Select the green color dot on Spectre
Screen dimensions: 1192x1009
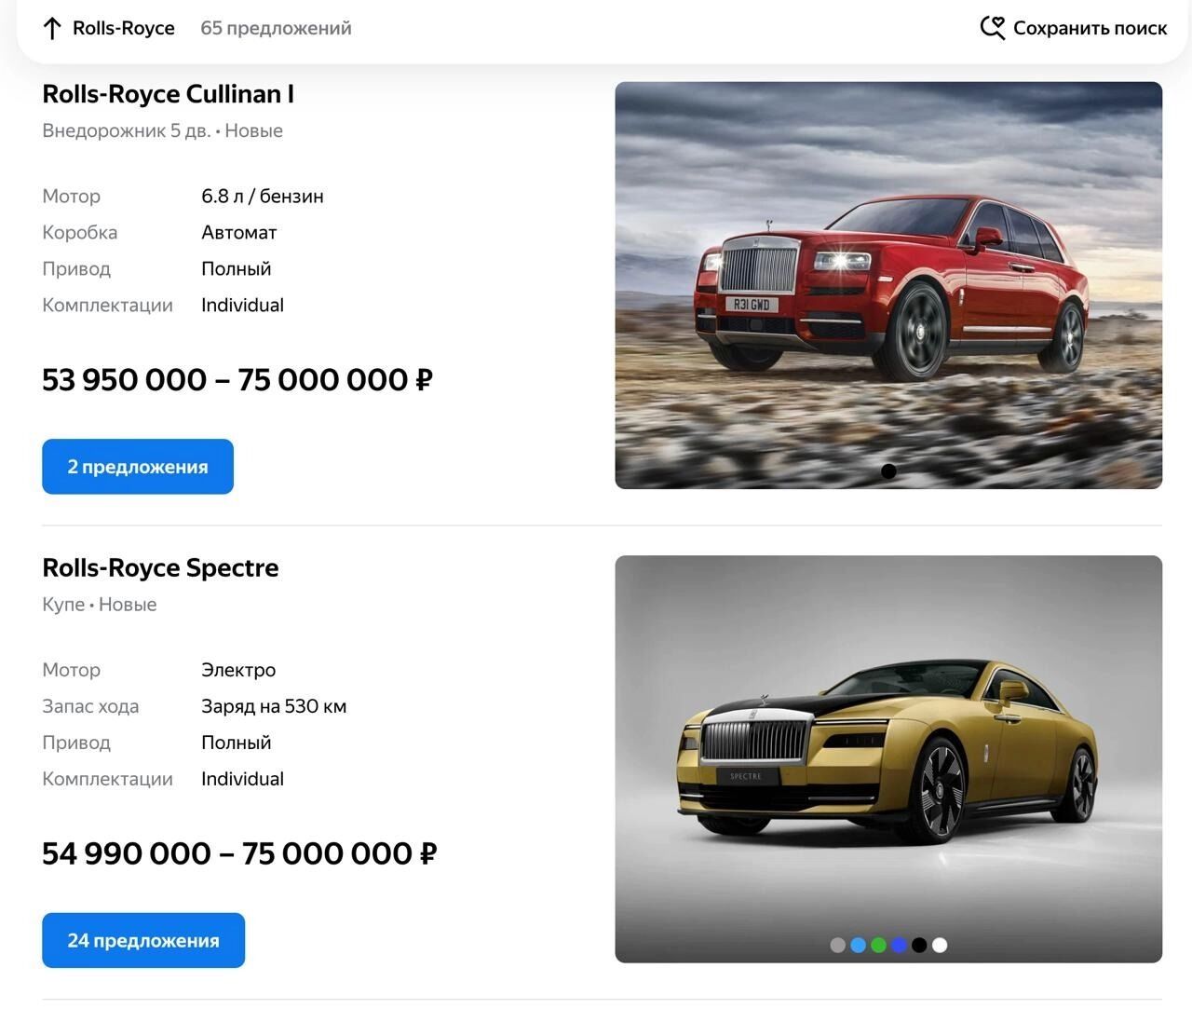pyautogui.click(x=878, y=946)
